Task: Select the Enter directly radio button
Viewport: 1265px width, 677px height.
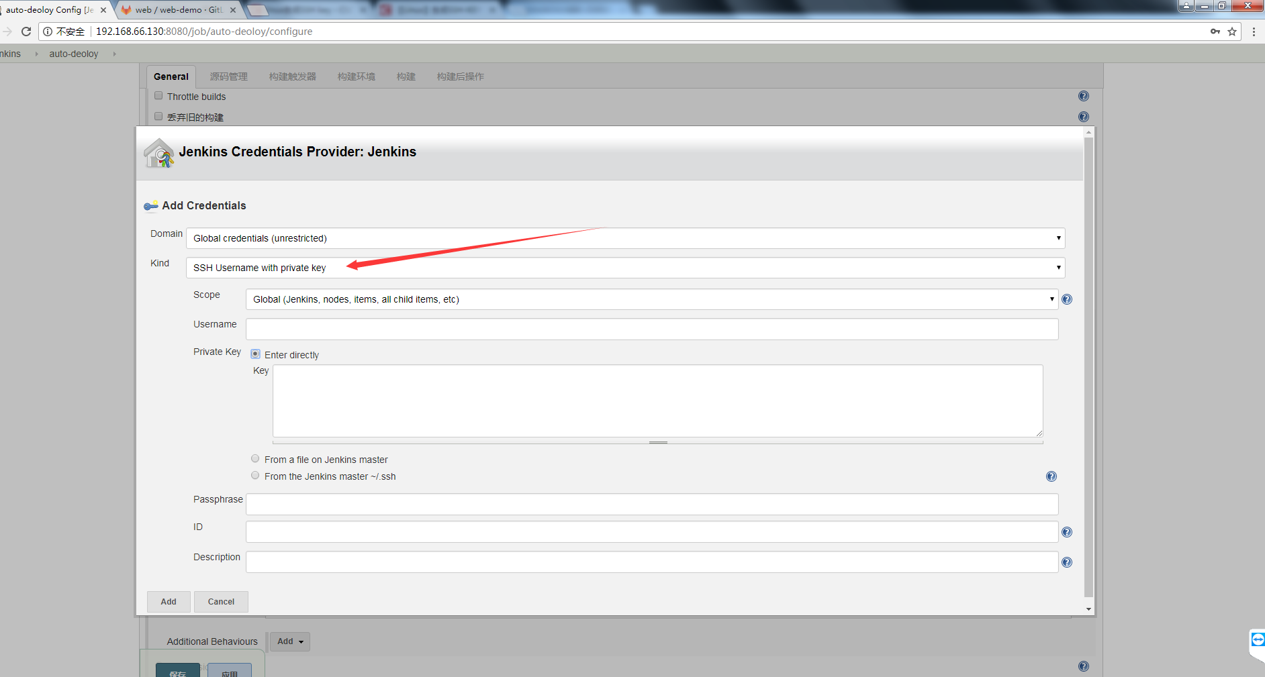Action: 255,354
